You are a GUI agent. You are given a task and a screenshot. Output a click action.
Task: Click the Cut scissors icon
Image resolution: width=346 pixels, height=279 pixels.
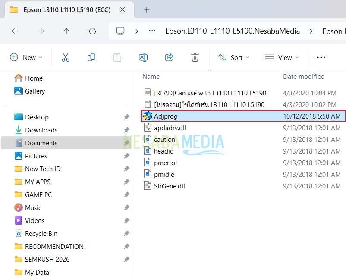(x=66, y=57)
